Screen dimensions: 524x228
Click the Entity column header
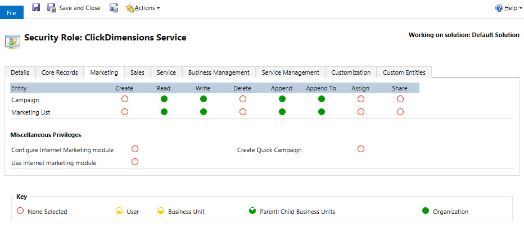tap(19, 89)
